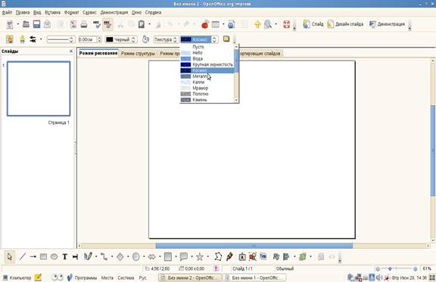
Task: Open the Текстура fill style dropdown
Action: point(166,40)
